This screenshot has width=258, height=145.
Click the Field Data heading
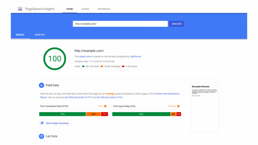pos(52,85)
